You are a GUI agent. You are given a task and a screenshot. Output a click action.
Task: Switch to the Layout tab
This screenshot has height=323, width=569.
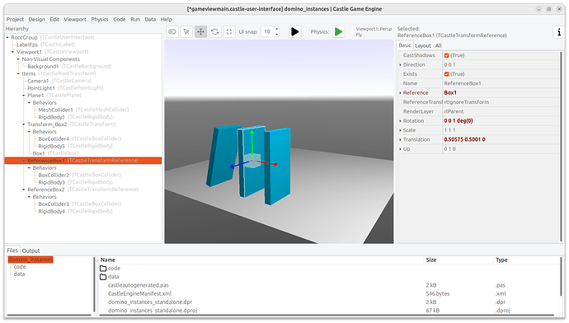coord(423,45)
